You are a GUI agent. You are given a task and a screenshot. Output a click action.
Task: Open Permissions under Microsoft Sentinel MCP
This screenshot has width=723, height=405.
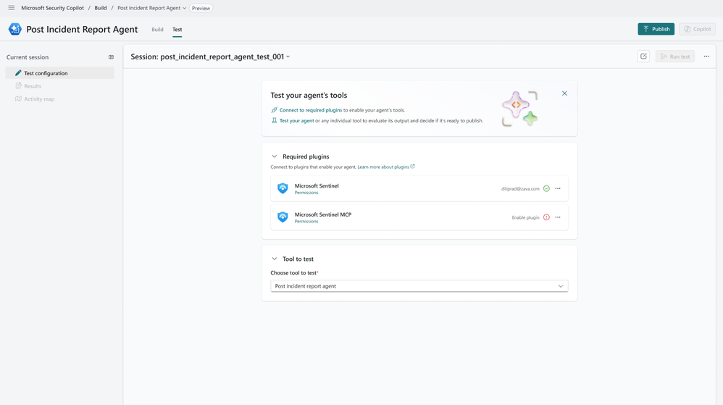pyautogui.click(x=306, y=222)
